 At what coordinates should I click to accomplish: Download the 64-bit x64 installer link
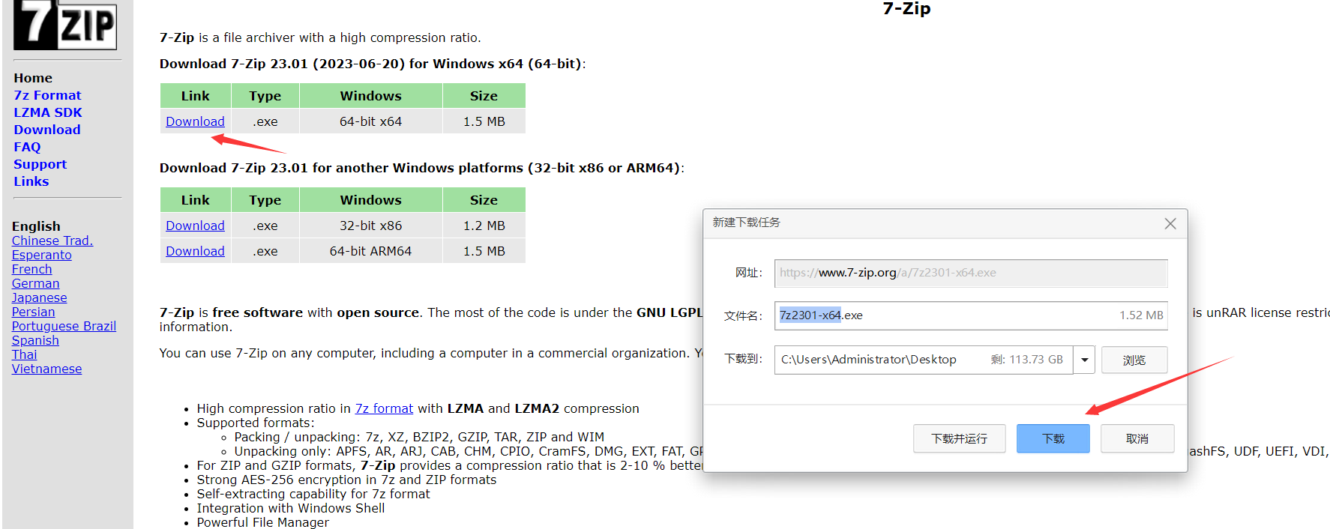195,121
